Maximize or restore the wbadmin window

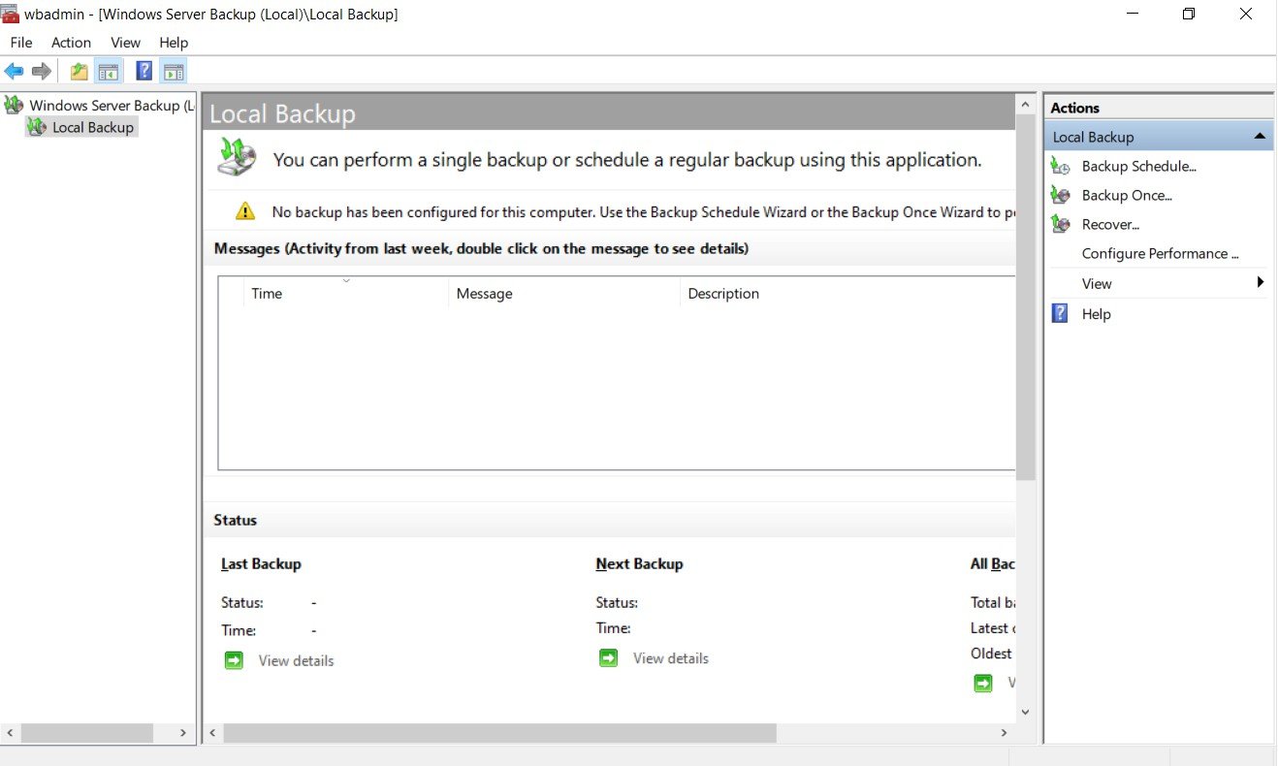coord(1189,14)
